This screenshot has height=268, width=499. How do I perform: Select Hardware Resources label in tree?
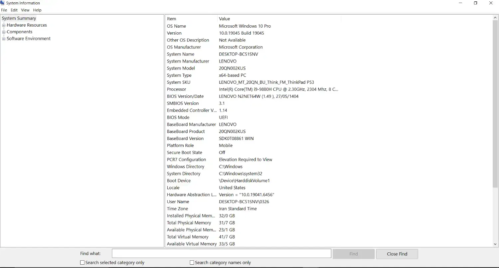pyautogui.click(x=27, y=25)
